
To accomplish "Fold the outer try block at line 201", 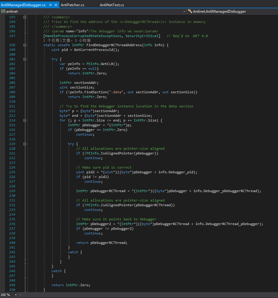I will pyautogui.click(x=25, y=59).
